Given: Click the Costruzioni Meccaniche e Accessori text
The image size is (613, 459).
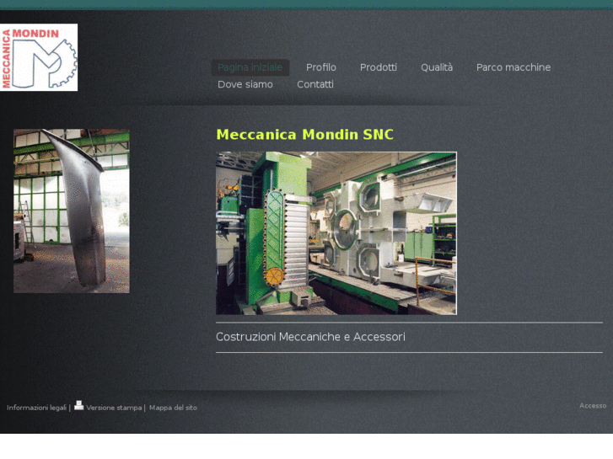Looking at the screenshot, I should pos(310,337).
